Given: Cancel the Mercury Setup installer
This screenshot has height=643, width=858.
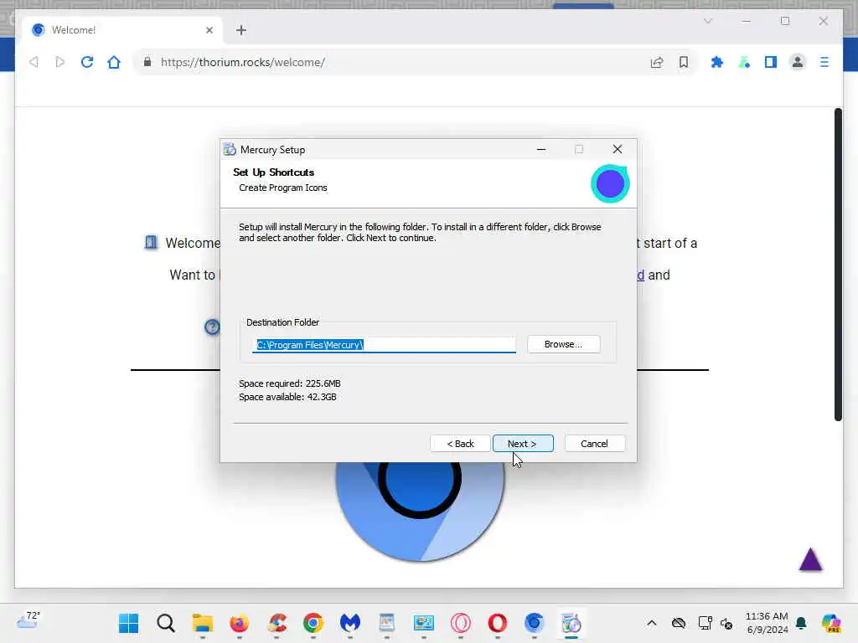Looking at the screenshot, I should [x=594, y=444].
